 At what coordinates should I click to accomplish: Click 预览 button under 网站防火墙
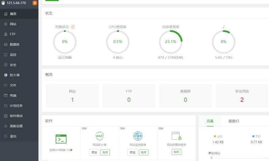[94, 152]
